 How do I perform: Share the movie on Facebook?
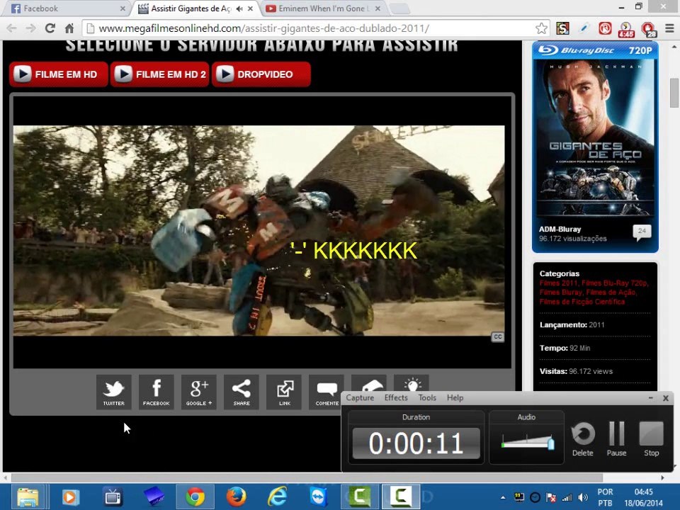(156, 392)
